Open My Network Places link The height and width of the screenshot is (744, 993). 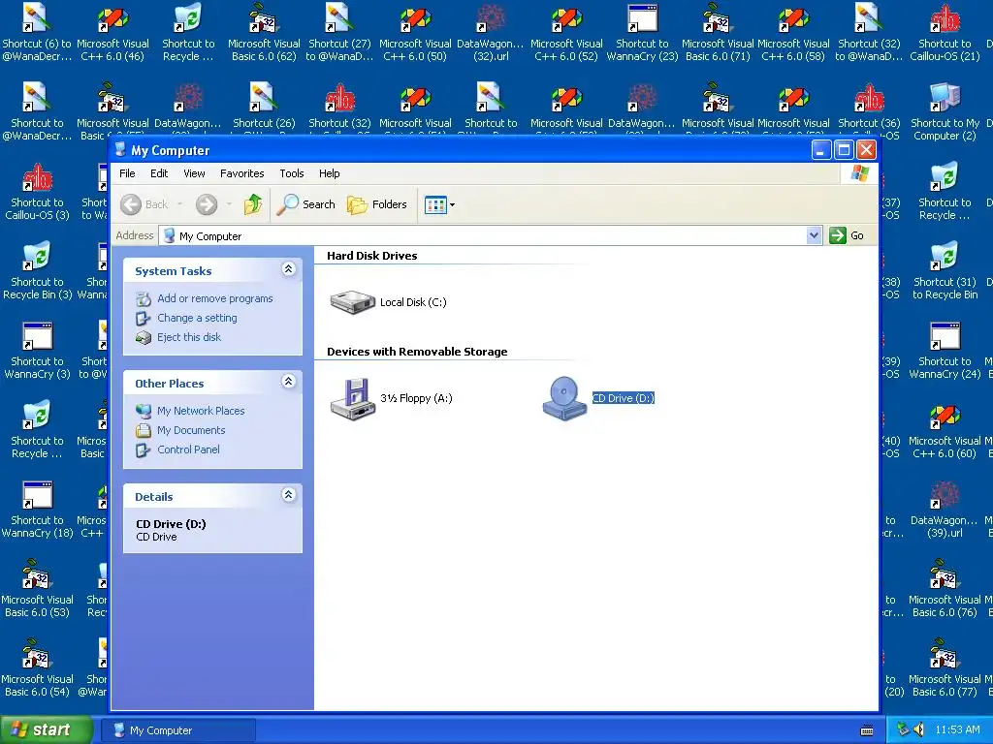coord(200,411)
